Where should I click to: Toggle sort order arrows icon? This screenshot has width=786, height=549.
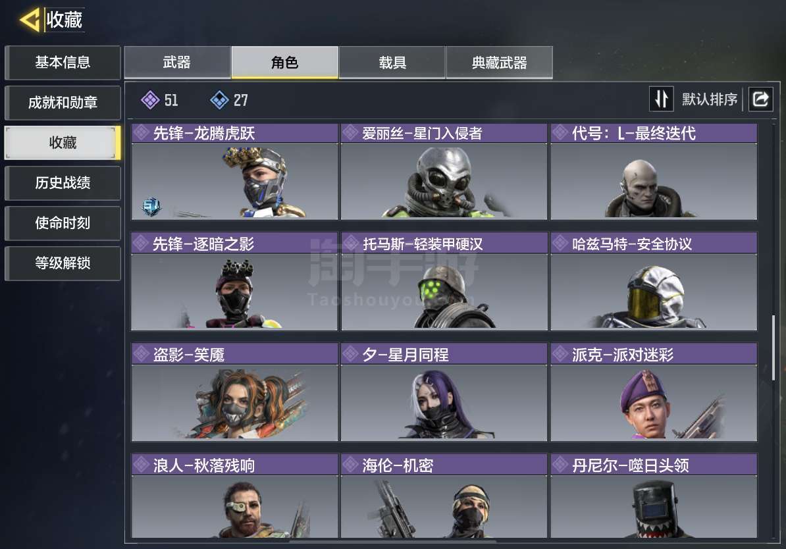661,99
